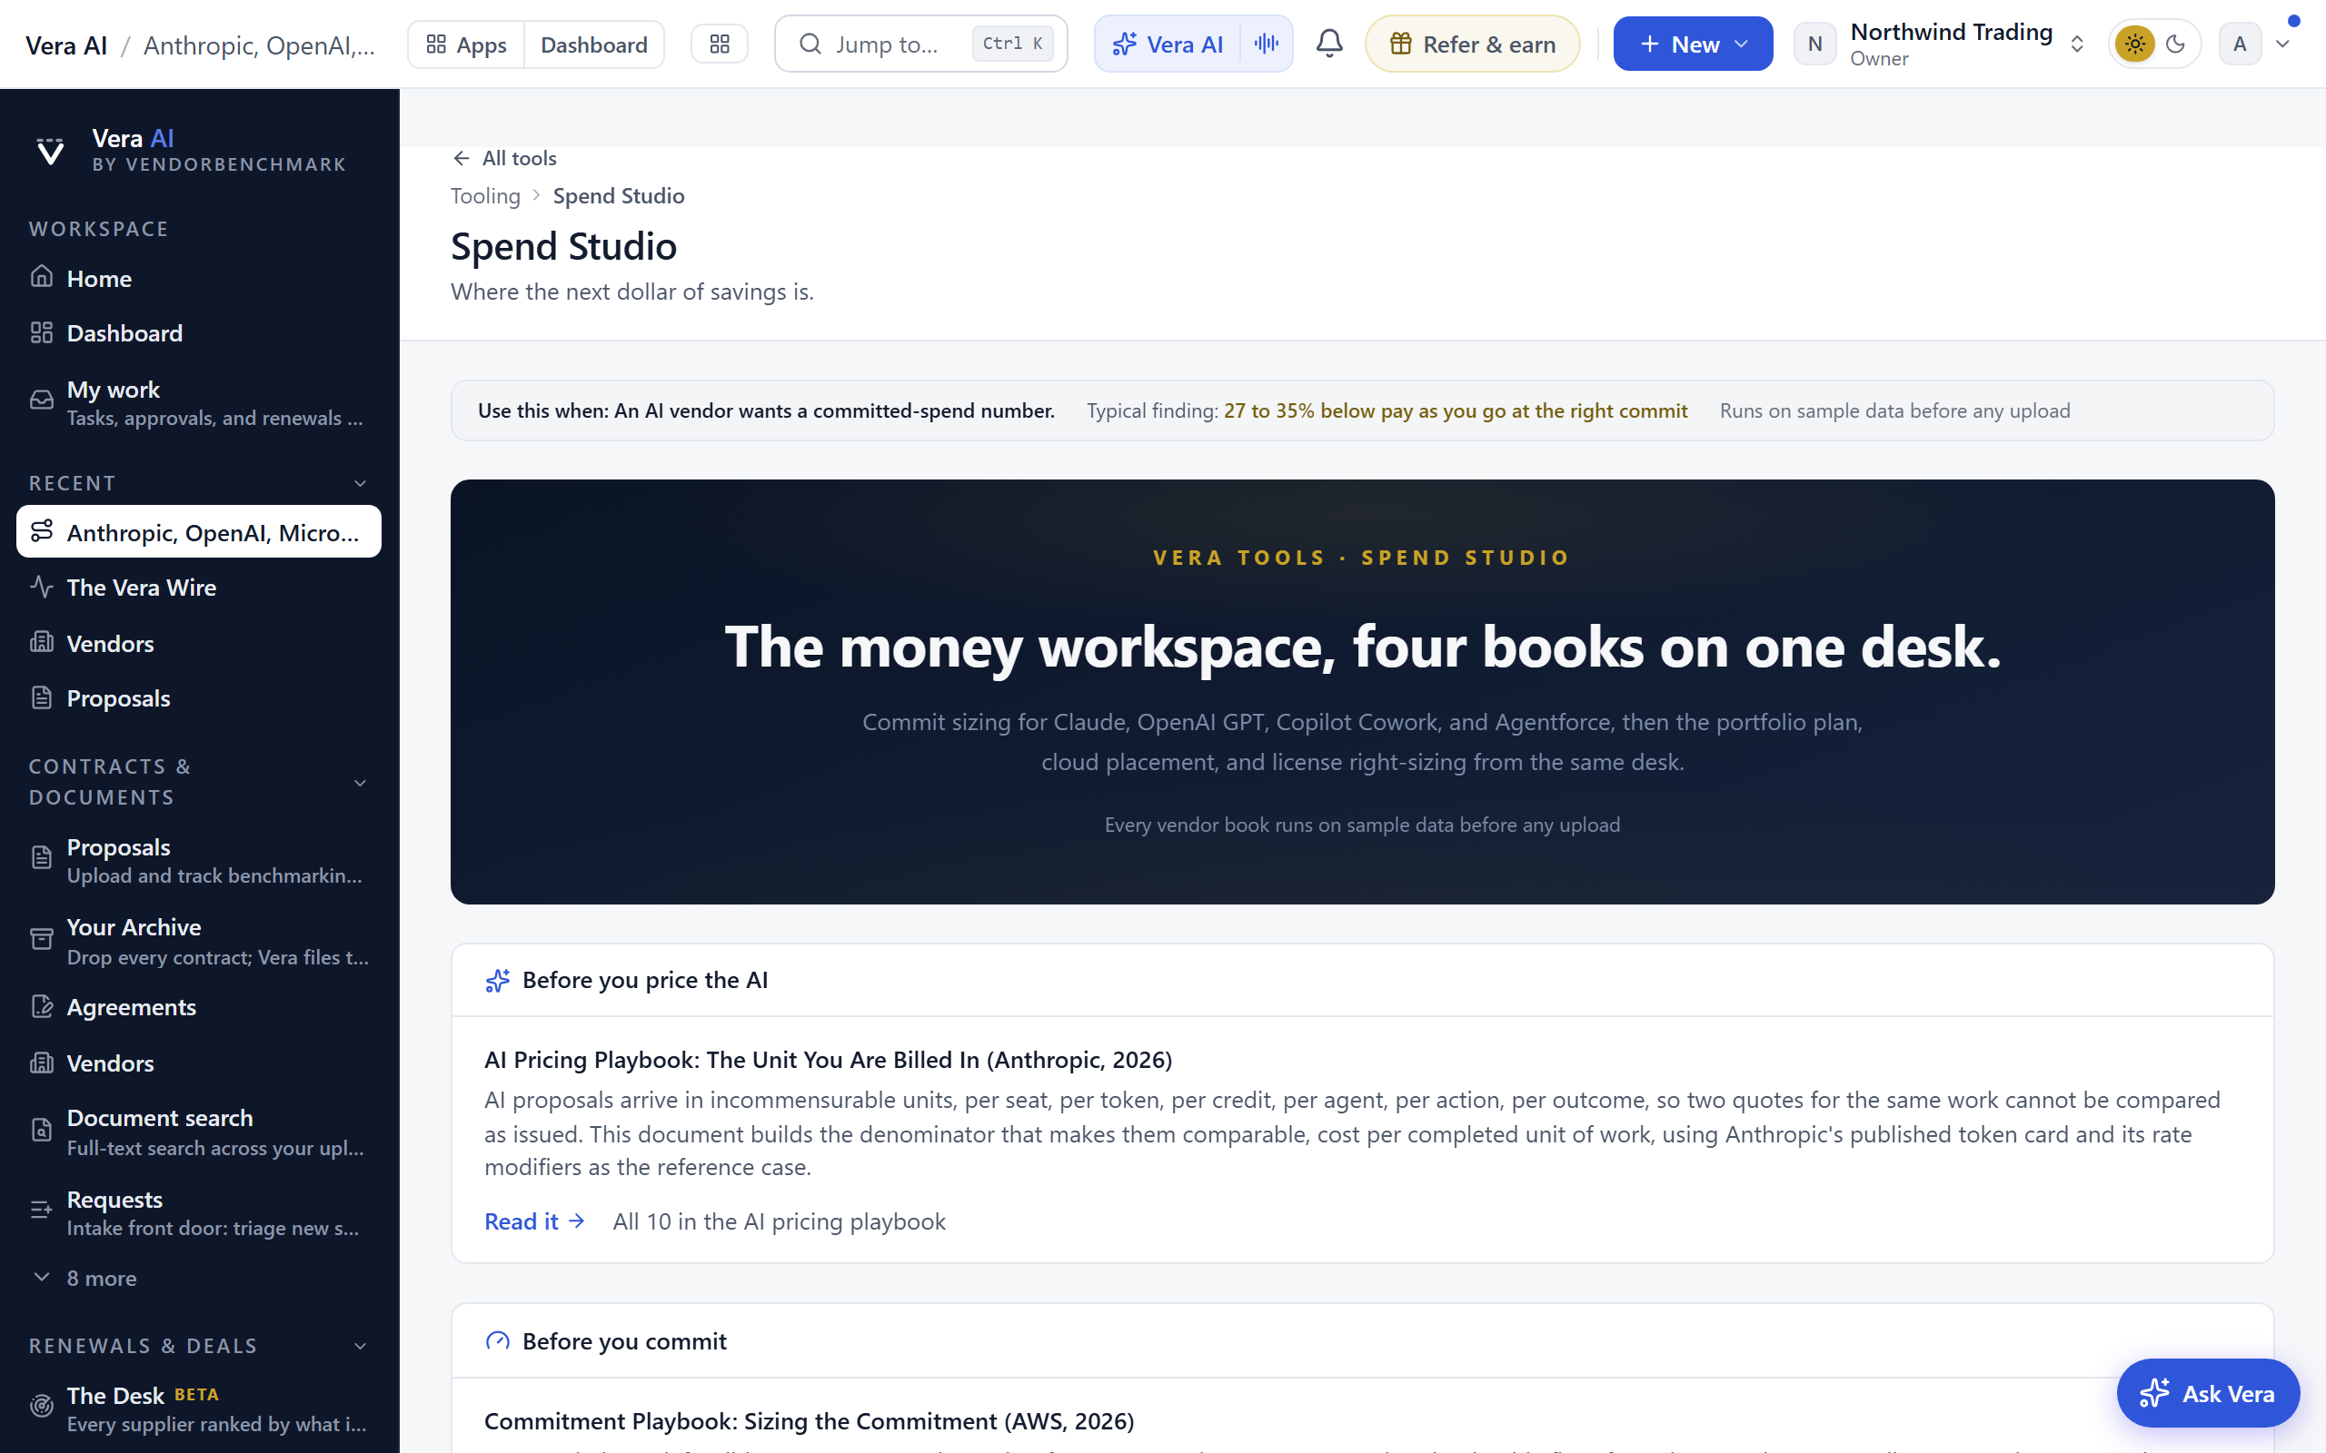Click the Vera logo icon in sidebar
2326x1453 pixels.
50,151
